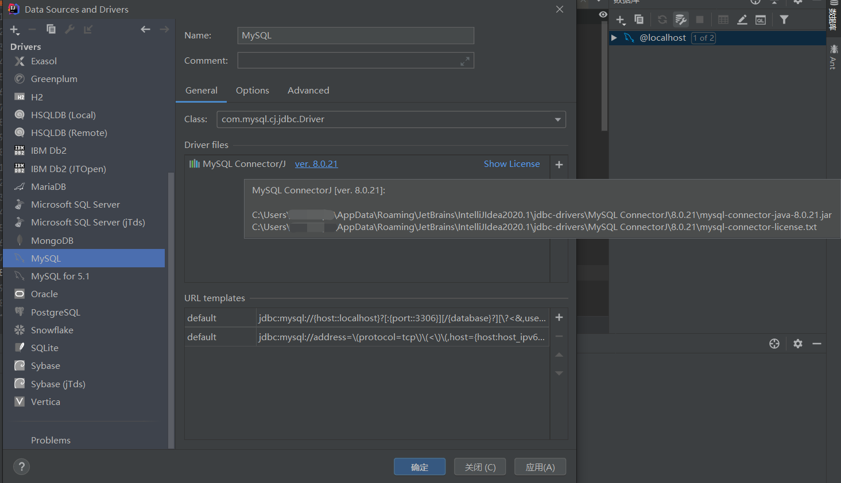
Task: Open the table editor icon in the Database panel
Action: pos(723,20)
